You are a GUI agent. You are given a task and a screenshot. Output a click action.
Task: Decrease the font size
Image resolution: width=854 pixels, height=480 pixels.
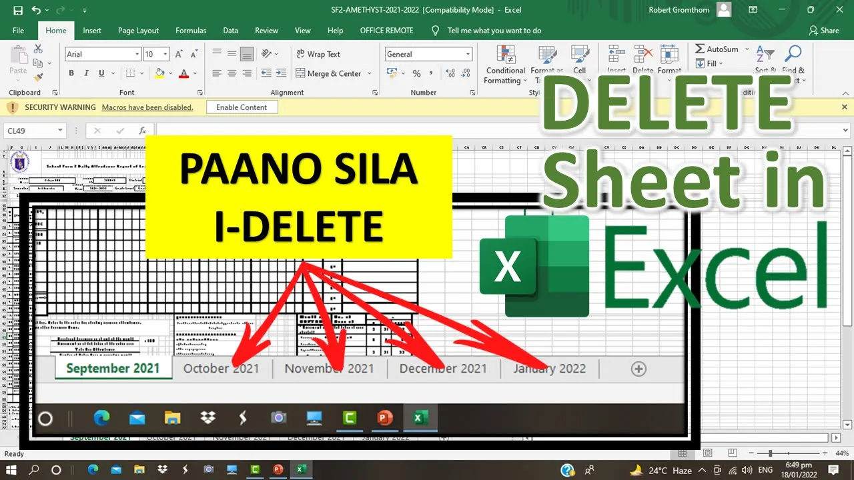point(193,54)
